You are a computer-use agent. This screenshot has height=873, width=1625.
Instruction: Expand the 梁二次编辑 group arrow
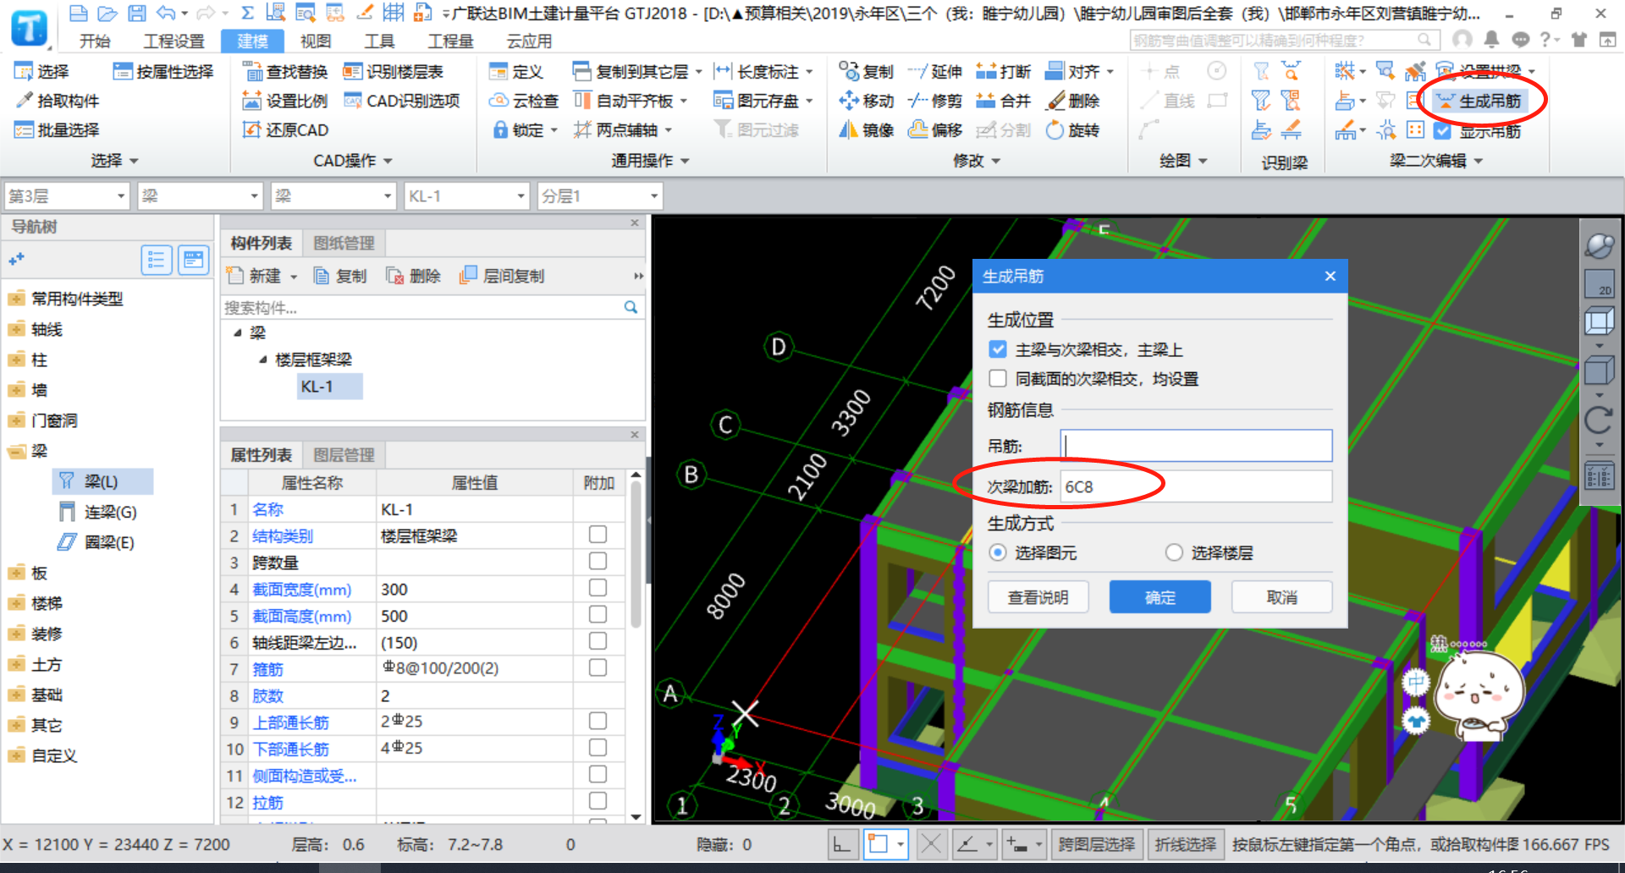tap(1479, 161)
